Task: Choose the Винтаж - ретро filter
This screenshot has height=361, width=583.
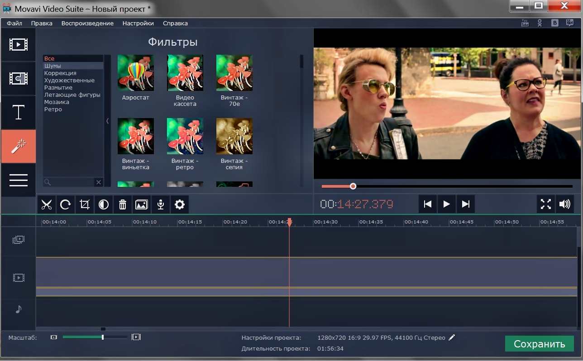Action: (185, 136)
